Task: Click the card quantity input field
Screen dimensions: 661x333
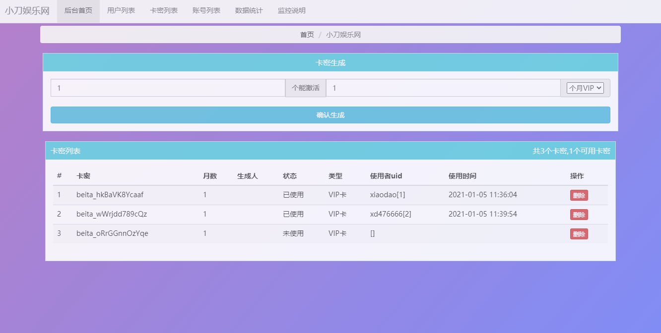Action: pos(169,88)
